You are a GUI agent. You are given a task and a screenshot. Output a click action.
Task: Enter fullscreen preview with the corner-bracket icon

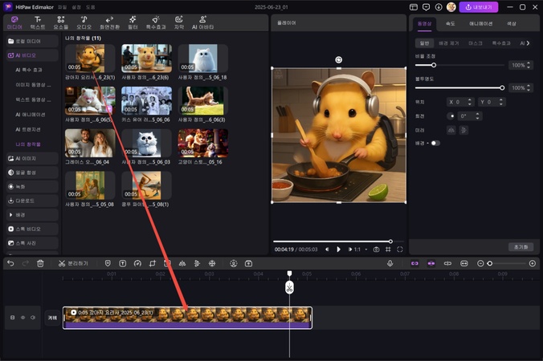[400, 249]
